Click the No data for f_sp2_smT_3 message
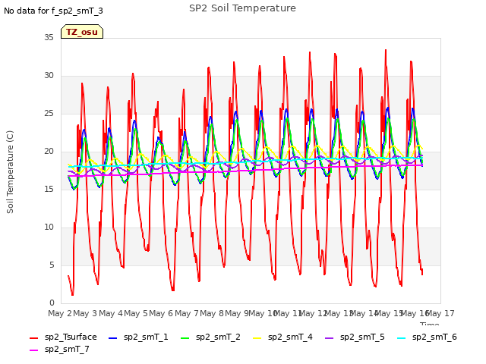Screen dimensions: 486x364 coord(53,11)
